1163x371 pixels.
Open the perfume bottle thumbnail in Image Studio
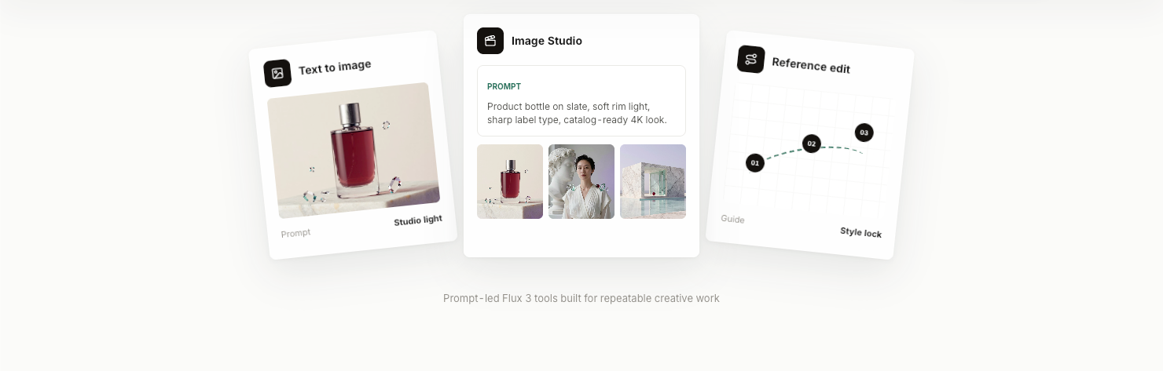tap(510, 181)
